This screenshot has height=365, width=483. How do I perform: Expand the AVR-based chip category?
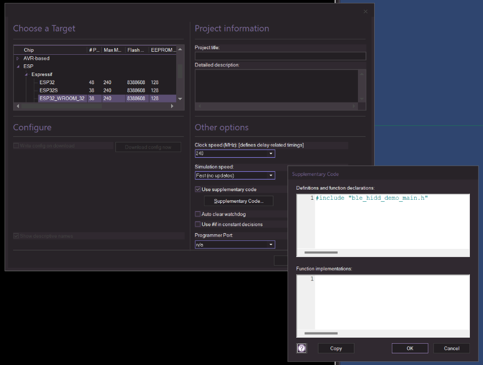tap(18, 58)
